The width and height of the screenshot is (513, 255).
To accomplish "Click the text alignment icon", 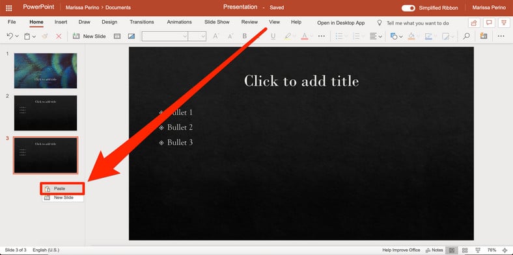I will (x=373, y=36).
